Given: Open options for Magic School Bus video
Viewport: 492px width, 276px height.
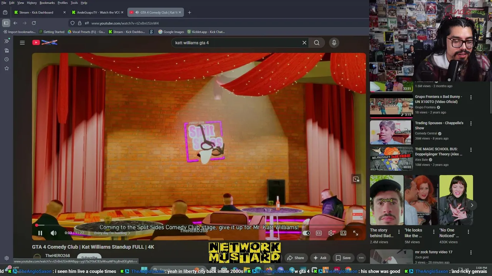Looking at the screenshot, I should click(471, 150).
